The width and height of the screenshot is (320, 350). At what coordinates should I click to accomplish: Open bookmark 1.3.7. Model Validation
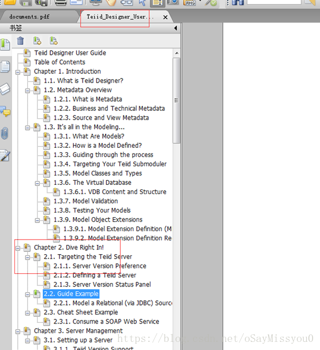coord(85,201)
